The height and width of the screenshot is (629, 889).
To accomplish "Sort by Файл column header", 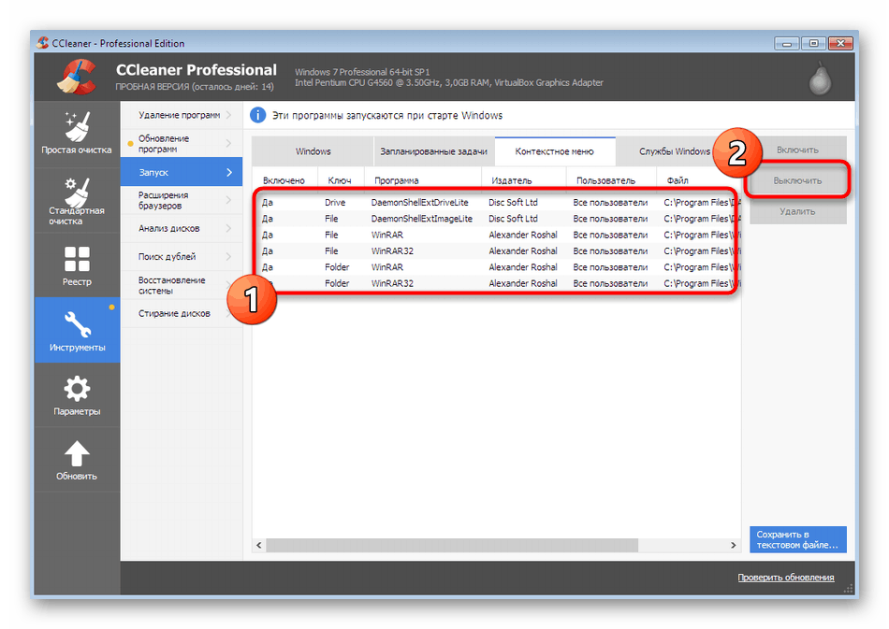I will point(698,180).
